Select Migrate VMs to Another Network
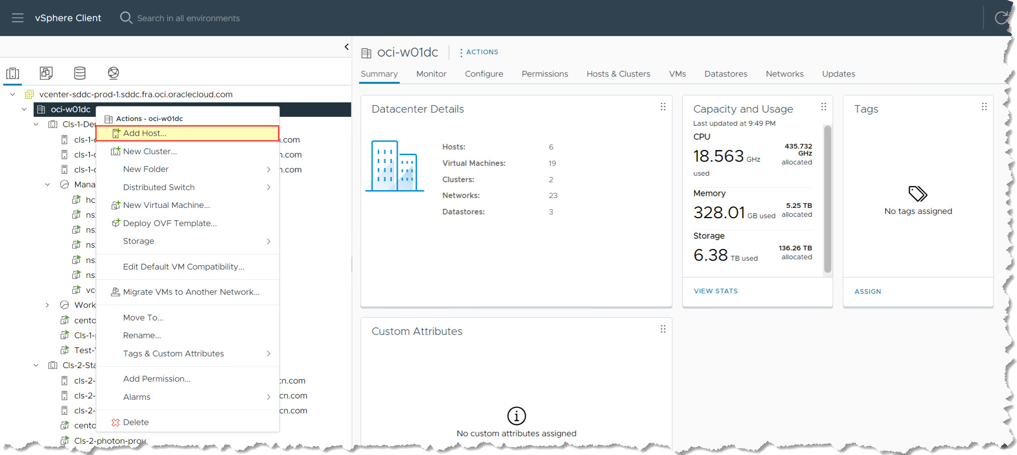Viewport: 1017px width, 455px height. click(x=187, y=292)
